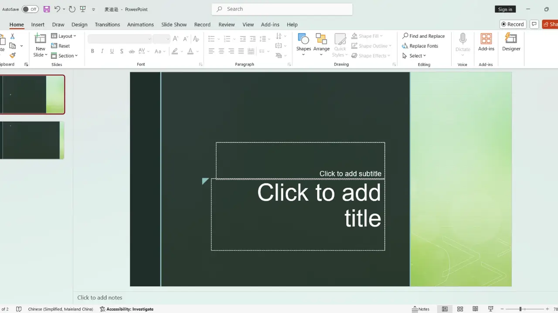Switch to the Animations ribbon tab
Image resolution: width=558 pixels, height=313 pixels.
[140, 24]
